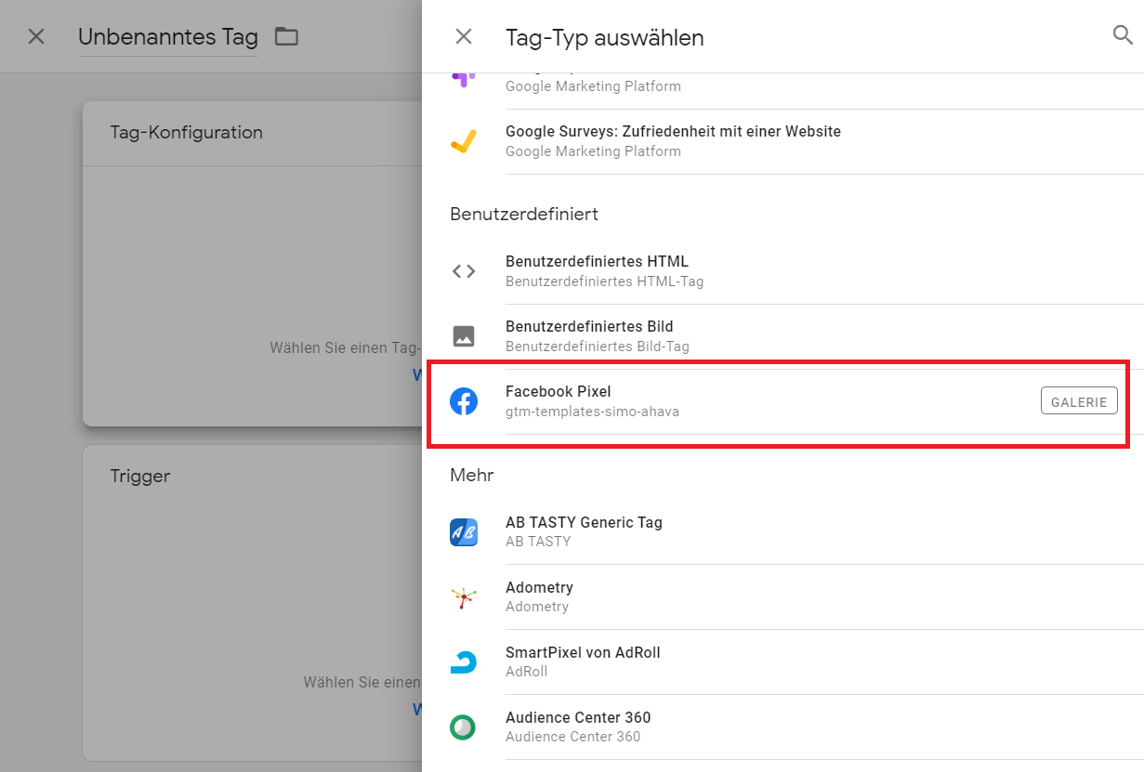
Task: Click the Google Surveys checkmark icon
Action: [x=463, y=141]
